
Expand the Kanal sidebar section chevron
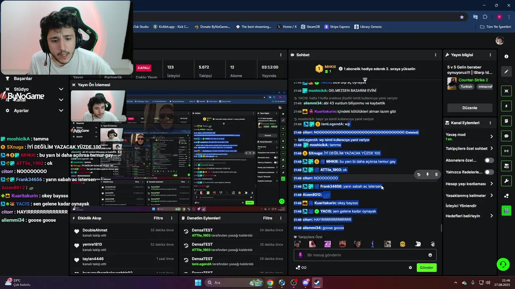[61, 100]
